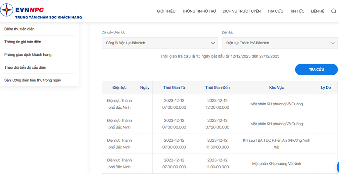Click the blue chat bubble at screen edge
This screenshot has width=339, height=174.
tap(338, 167)
